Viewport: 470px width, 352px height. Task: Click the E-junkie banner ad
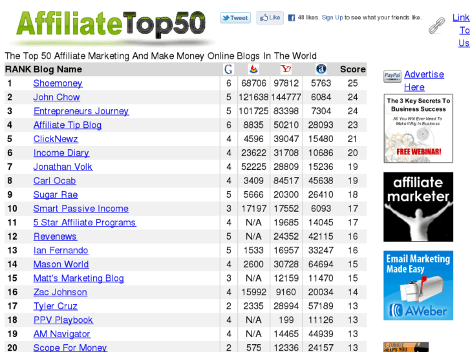click(406, 347)
